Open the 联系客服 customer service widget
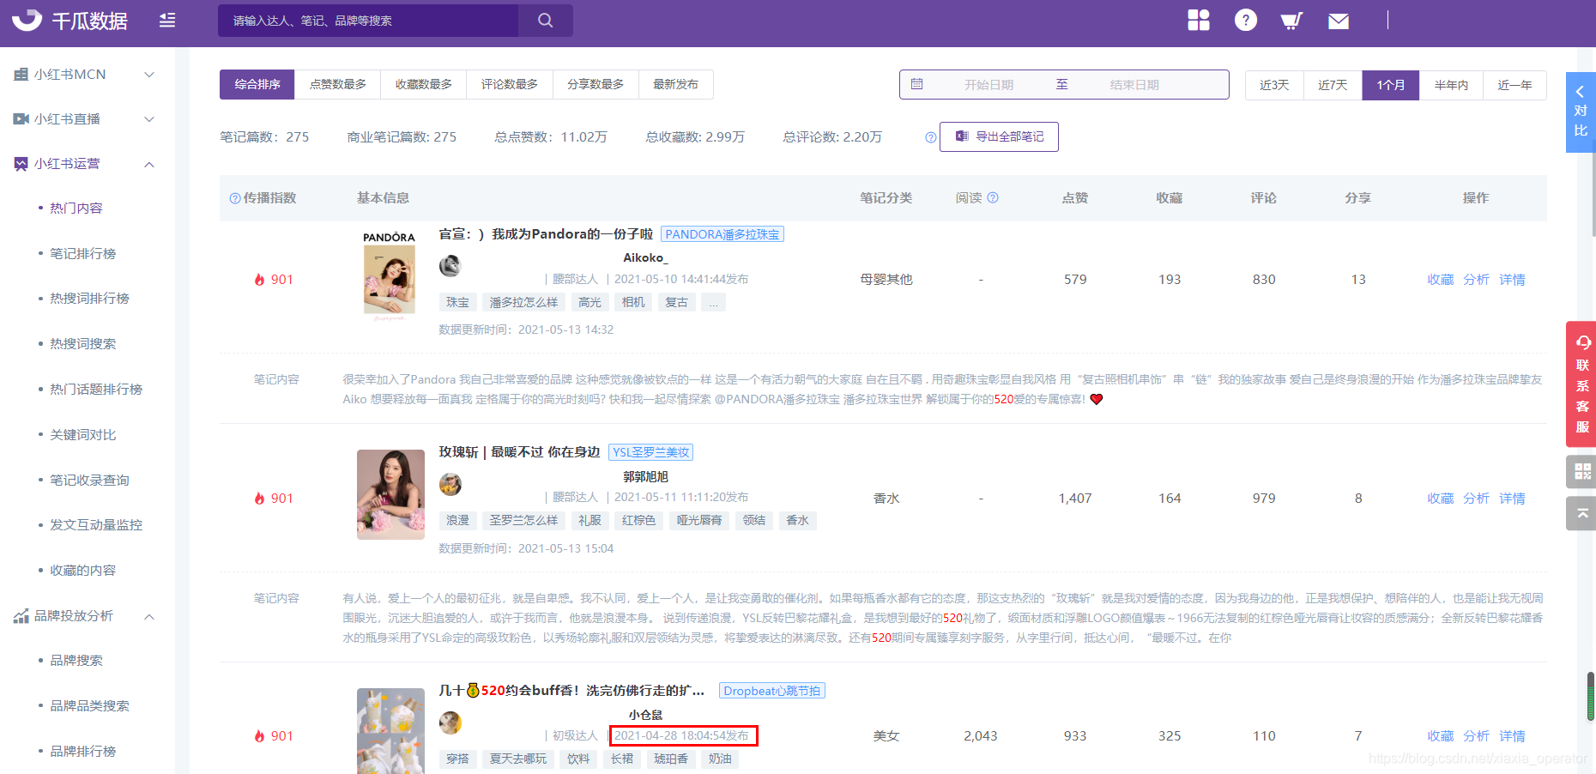This screenshot has width=1596, height=774. pyautogui.click(x=1581, y=384)
